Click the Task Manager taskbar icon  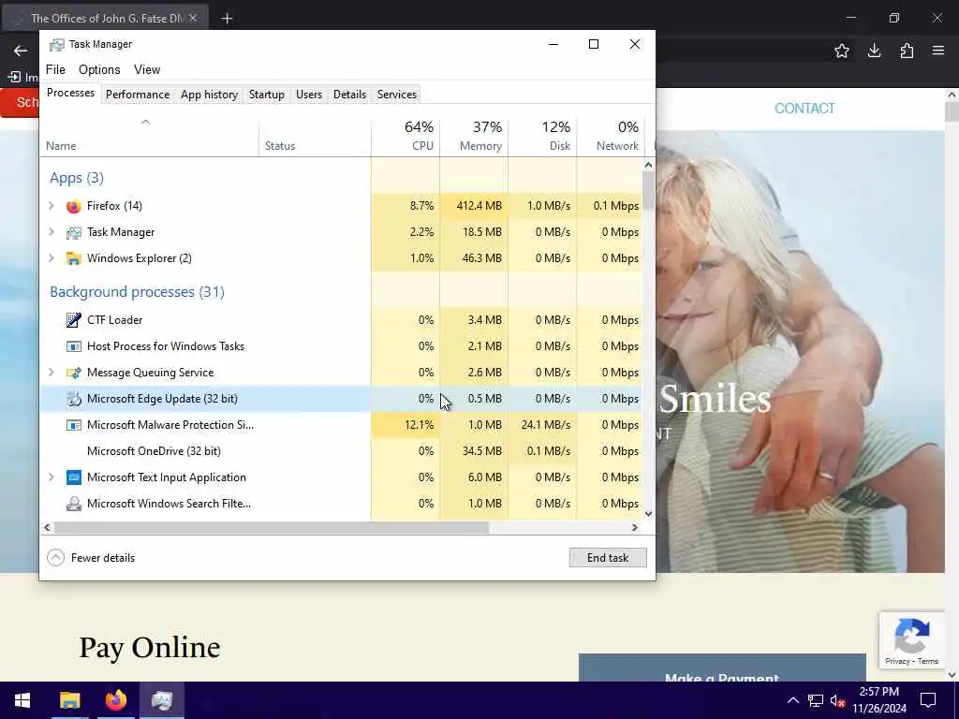pos(161,700)
